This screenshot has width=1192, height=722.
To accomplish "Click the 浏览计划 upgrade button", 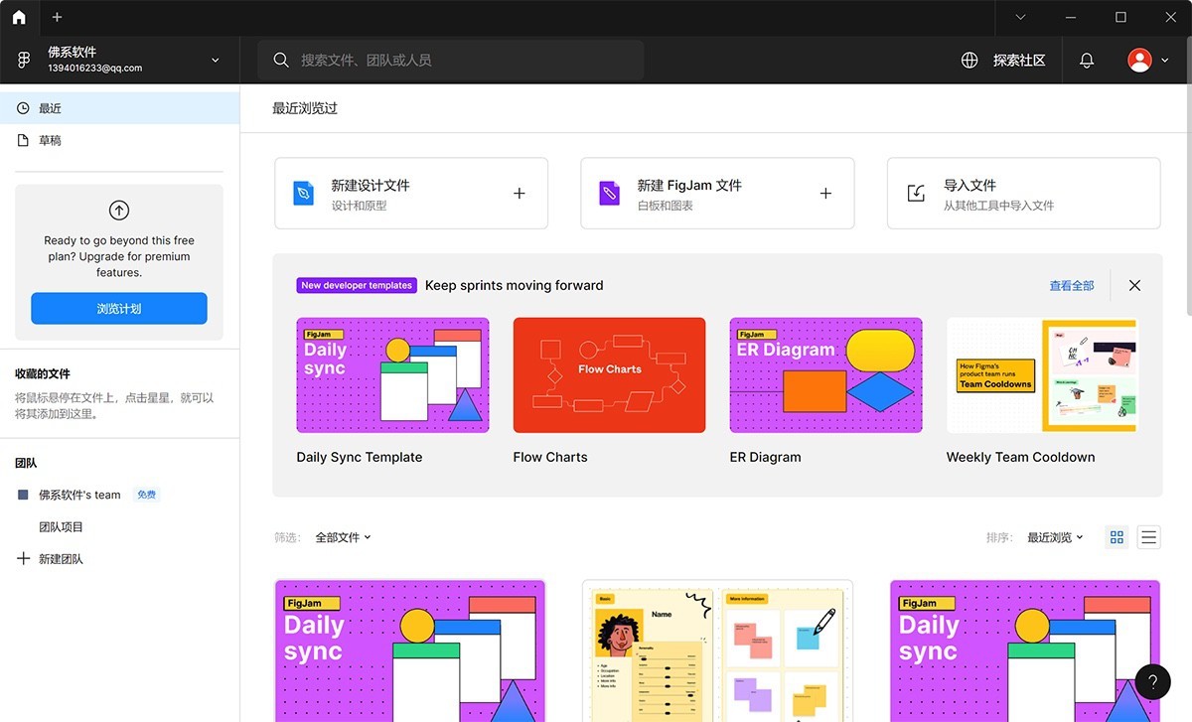I will click(118, 308).
